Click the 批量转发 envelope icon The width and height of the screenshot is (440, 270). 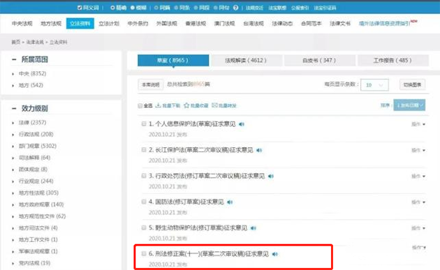click(214, 105)
